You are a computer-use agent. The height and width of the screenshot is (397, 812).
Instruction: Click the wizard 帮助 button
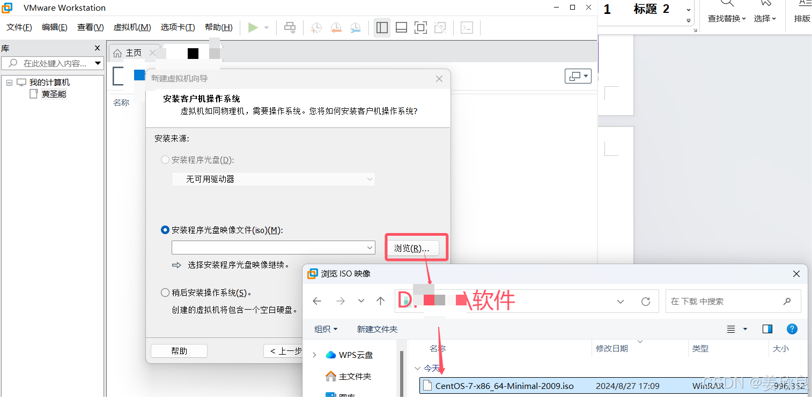point(179,351)
